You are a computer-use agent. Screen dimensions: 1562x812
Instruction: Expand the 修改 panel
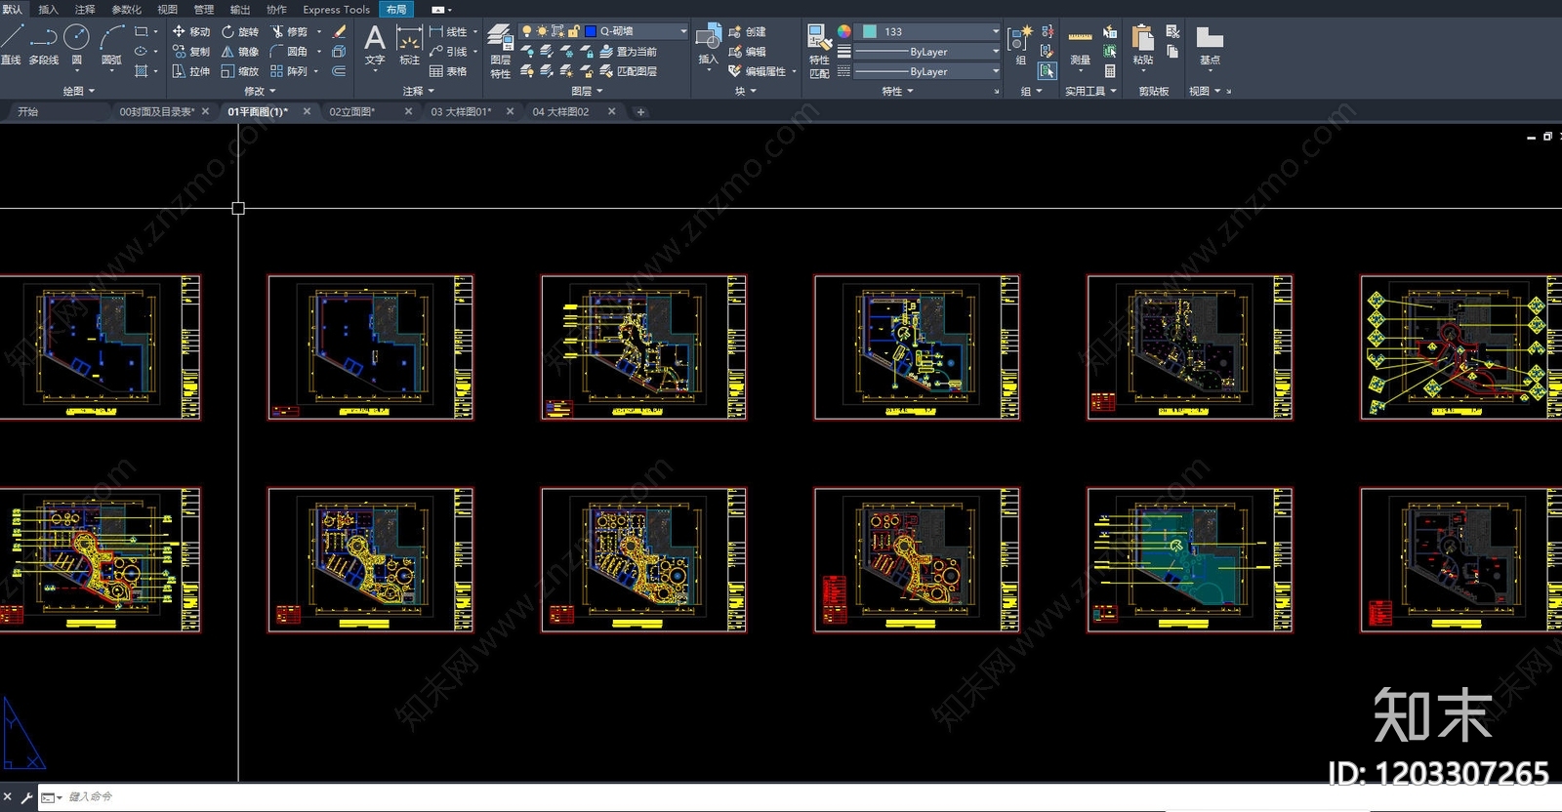coord(260,91)
